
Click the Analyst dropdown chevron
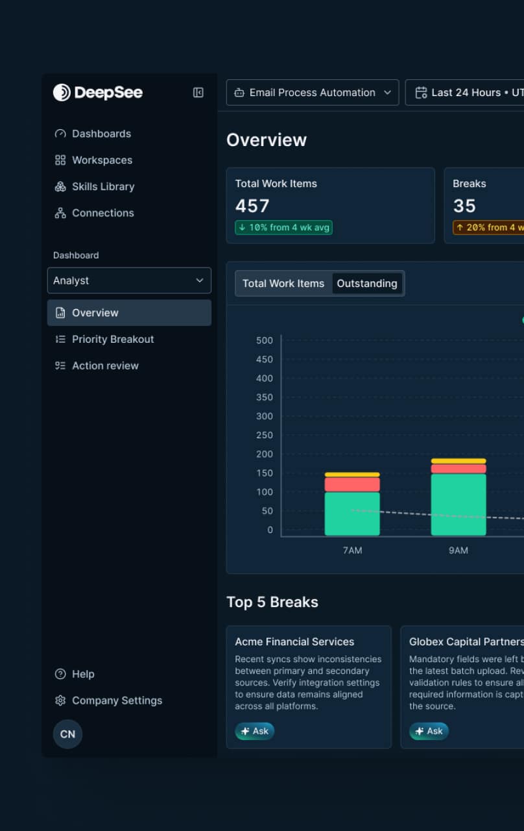click(x=199, y=280)
